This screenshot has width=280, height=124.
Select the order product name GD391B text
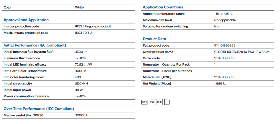242,52
